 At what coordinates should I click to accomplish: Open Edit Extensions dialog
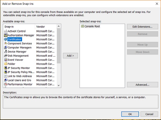pos(142,27)
